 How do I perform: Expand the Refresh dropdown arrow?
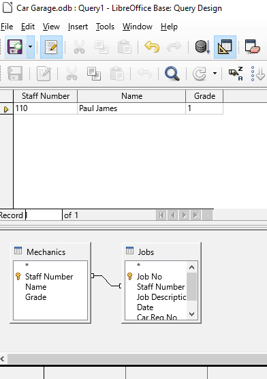215,74
